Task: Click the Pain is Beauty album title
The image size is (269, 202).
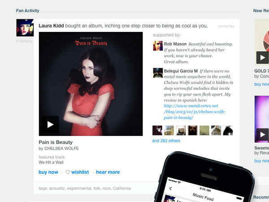Action: (56, 142)
